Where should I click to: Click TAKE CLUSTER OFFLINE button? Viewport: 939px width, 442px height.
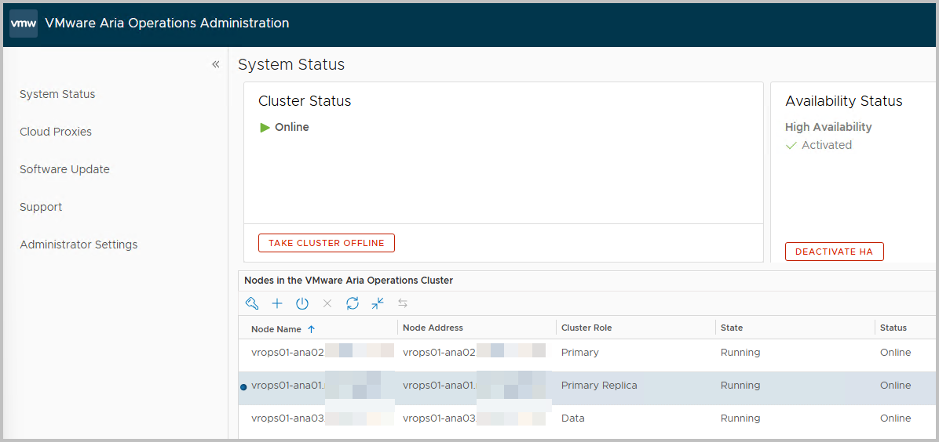tap(327, 243)
